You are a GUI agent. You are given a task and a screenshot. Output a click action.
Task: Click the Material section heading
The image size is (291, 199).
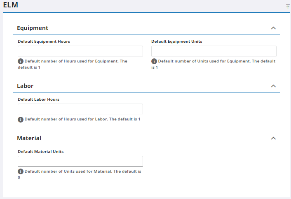point(29,138)
